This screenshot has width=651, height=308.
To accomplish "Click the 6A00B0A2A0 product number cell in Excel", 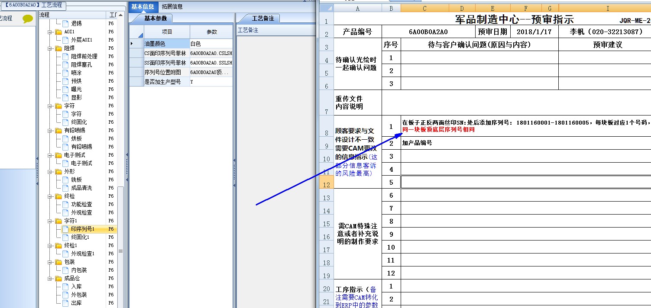I will point(428,32).
